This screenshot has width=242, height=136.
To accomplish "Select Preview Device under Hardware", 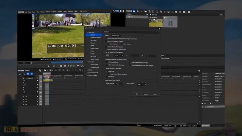I will pos(95,67).
